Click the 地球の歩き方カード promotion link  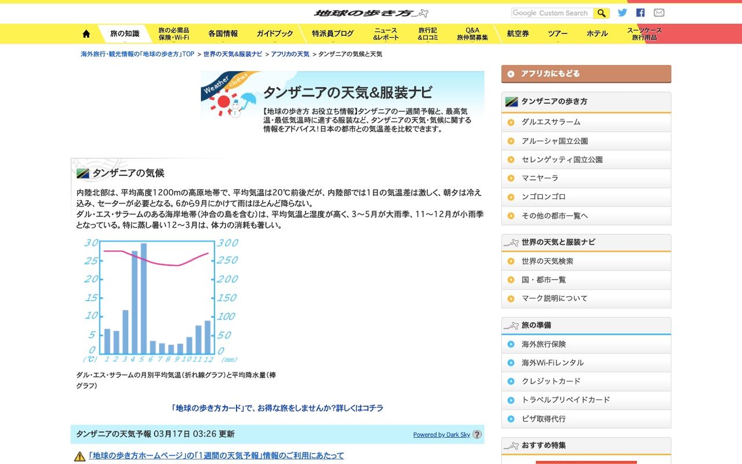[x=277, y=408]
